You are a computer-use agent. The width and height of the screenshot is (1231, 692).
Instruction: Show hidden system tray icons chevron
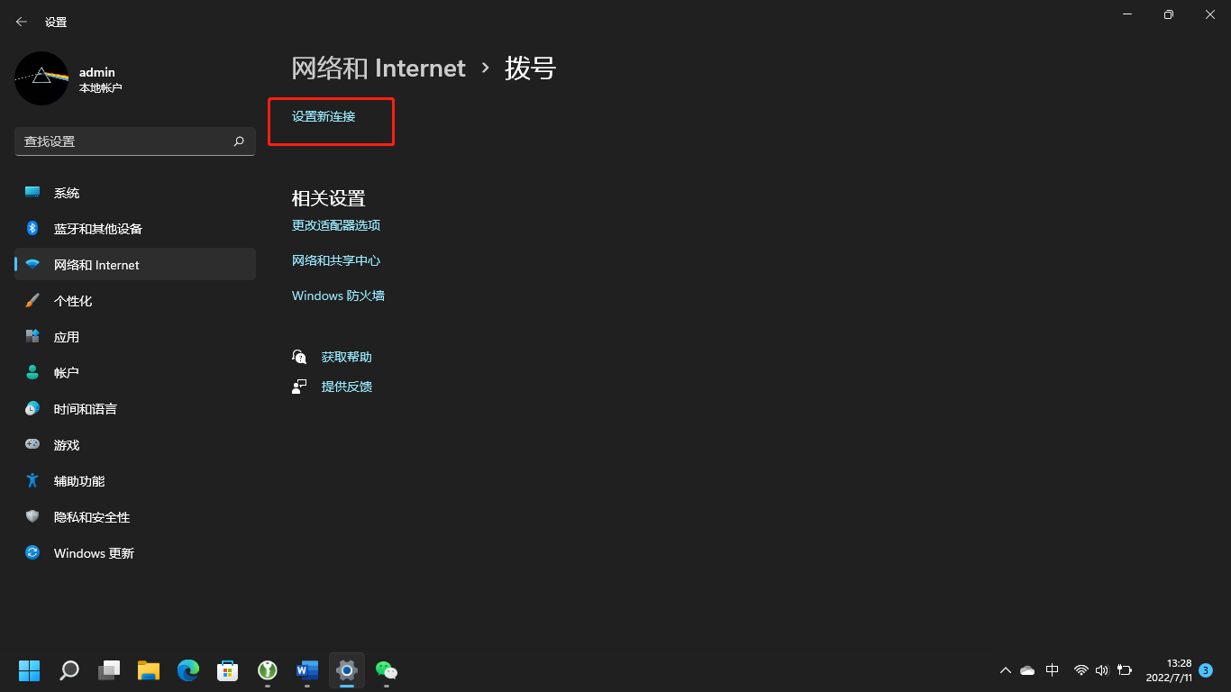coord(1006,670)
